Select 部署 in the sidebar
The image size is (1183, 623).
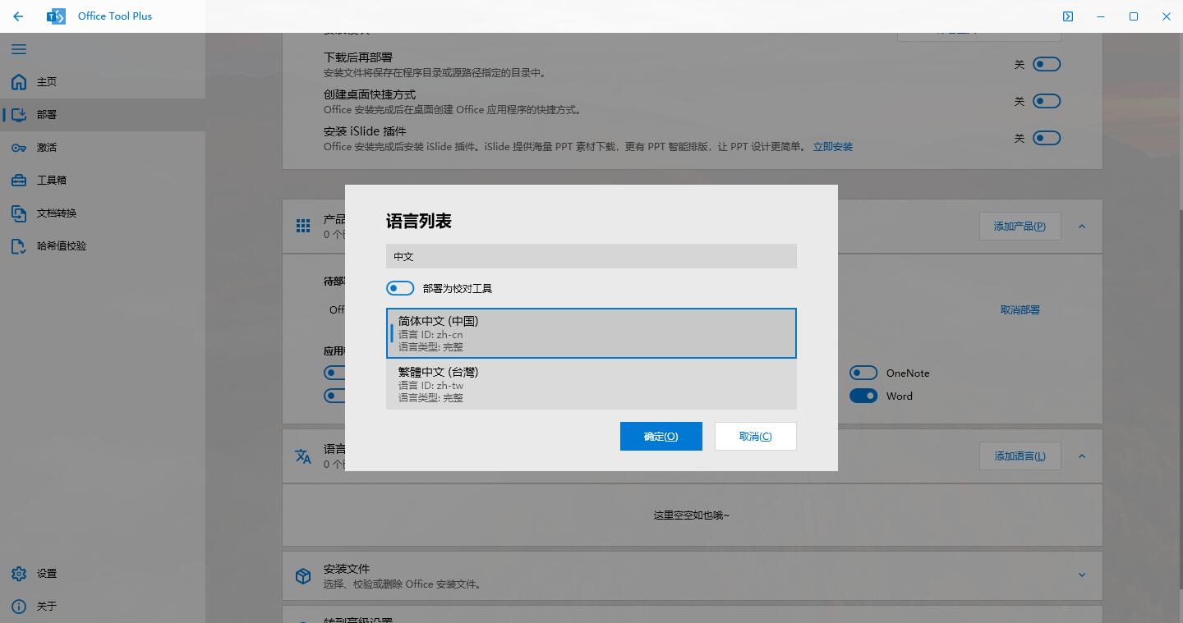[x=103, y=115]
